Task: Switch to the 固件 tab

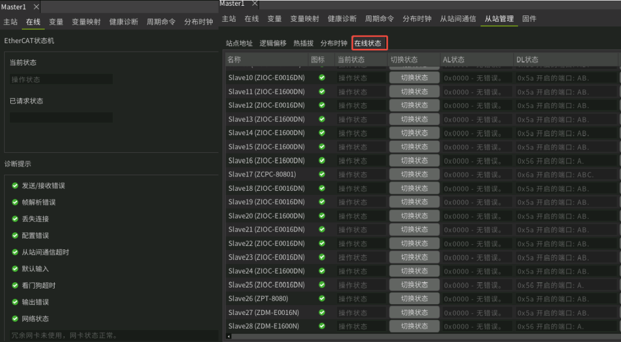Action: [x=530, y=19]
